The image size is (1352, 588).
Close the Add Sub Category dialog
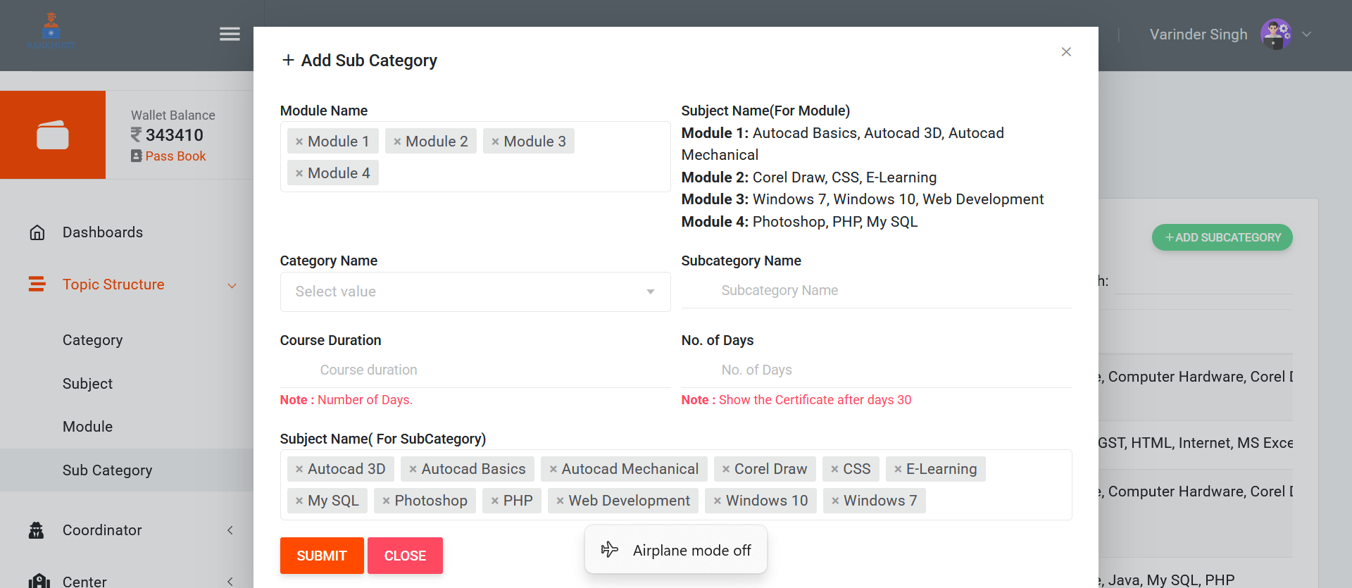1066,52
